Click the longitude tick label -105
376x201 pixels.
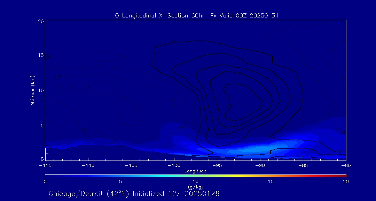click(131, 166)
